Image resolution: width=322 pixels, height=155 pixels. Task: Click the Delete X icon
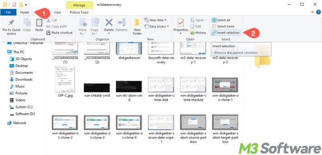click(x=109, y=23)
